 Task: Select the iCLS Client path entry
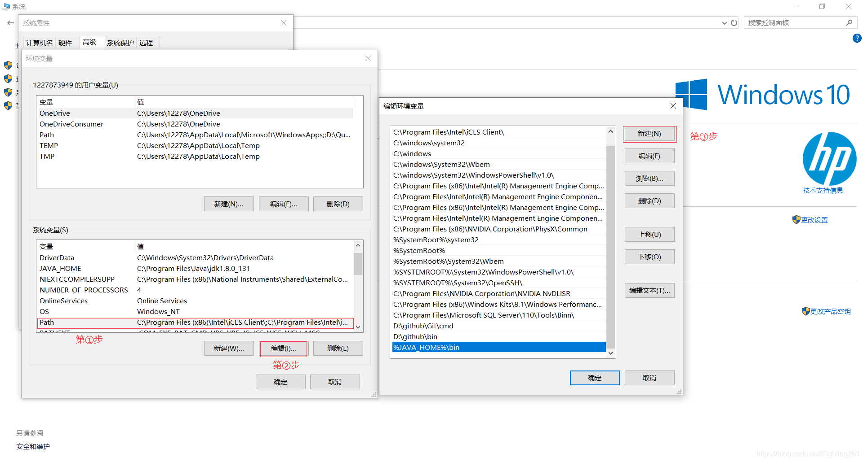[499, 132]
